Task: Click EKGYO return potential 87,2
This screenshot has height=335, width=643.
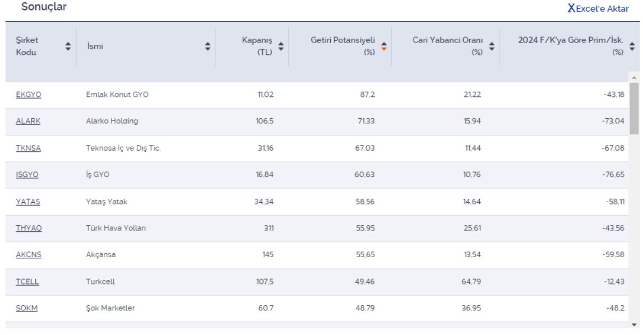Action: pyautogui.click(x=367, y=94)
